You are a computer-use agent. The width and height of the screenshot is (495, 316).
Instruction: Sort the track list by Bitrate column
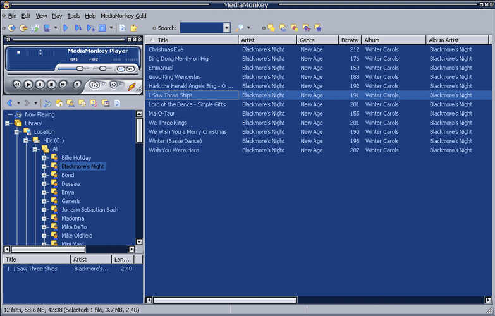[350, 40]
